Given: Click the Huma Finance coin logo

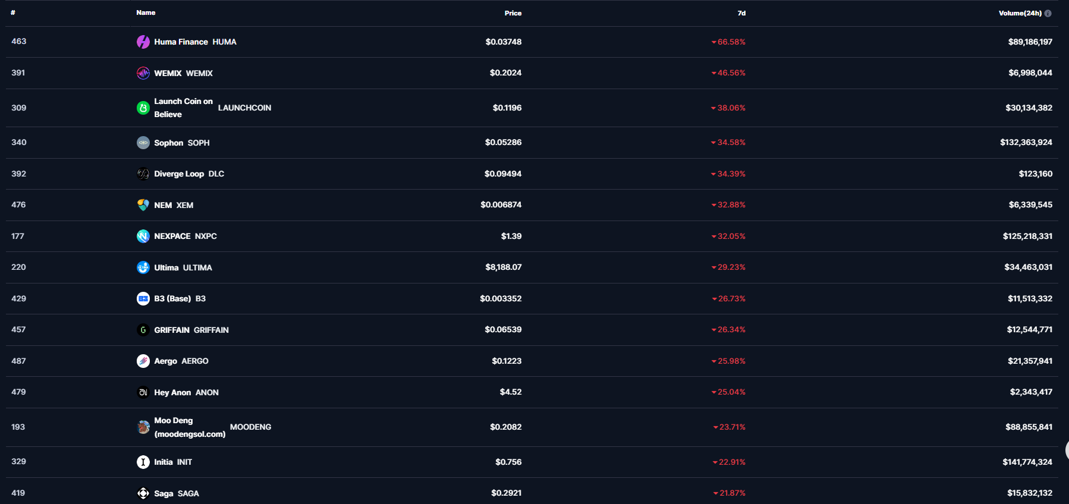Looking at the screenshot, I should point(143,42).
